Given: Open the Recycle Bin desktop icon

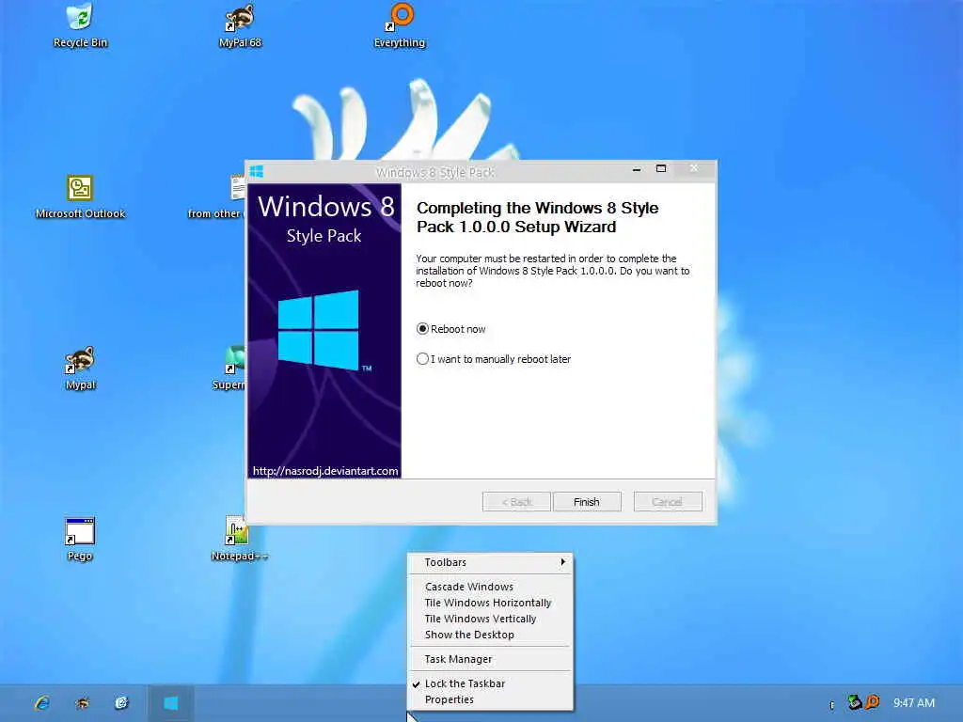Looking at the screenshot, I should [80, 25].
